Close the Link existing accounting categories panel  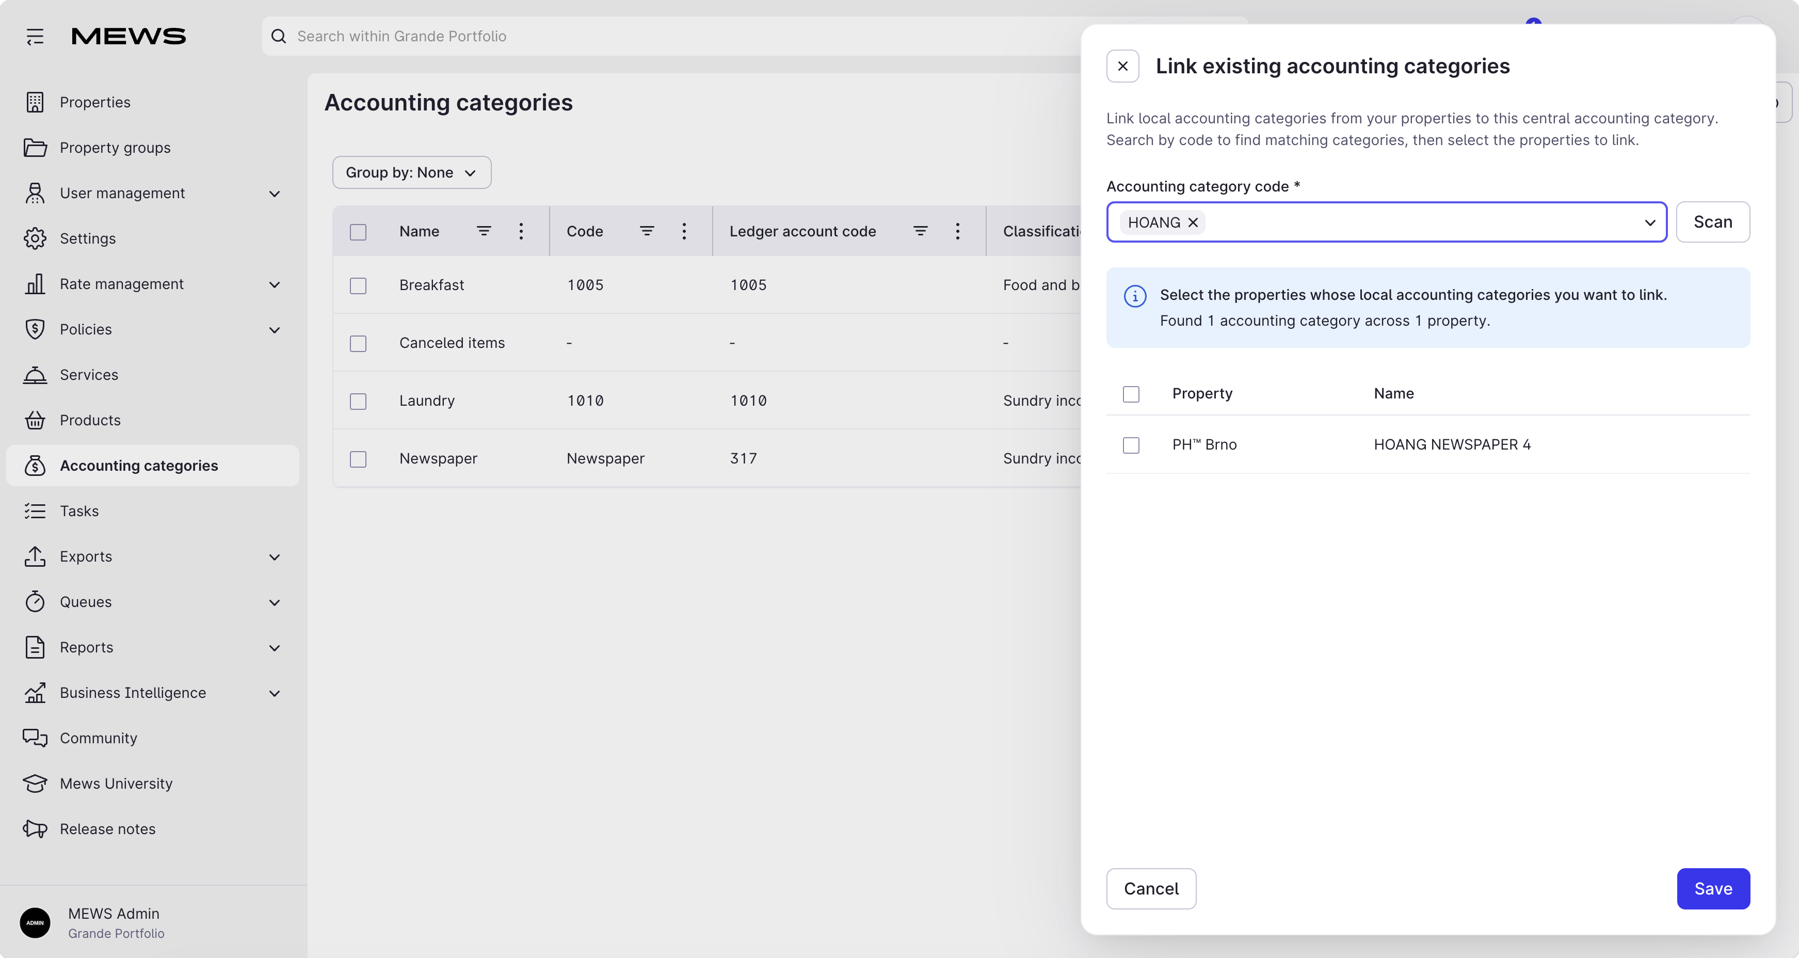pos(1122,67)
